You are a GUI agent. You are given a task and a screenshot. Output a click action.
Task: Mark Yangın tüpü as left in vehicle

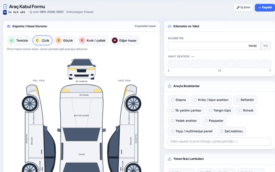click(x=220, y=110)
